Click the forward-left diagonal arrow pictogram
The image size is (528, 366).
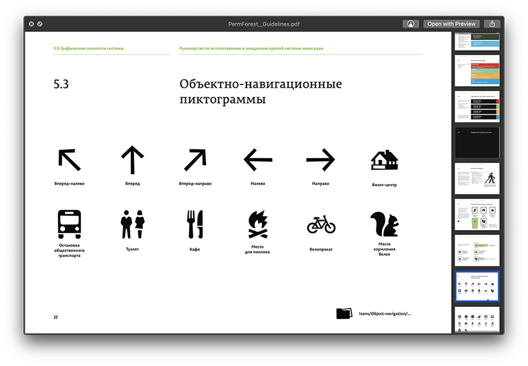click(x=69, y=160)
